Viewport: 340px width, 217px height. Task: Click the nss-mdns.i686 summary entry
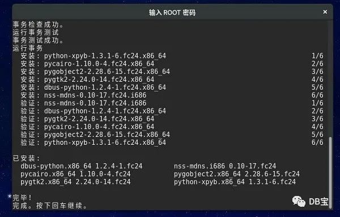[x=225, y=166]
